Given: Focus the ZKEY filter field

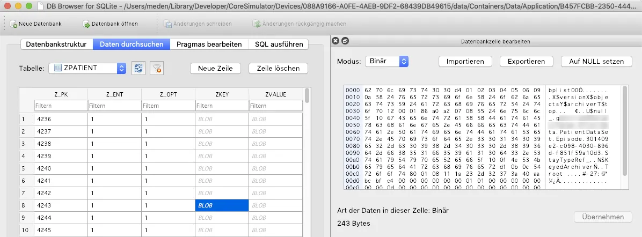Looking at the screenshot, I should click(x=222, y=106).
